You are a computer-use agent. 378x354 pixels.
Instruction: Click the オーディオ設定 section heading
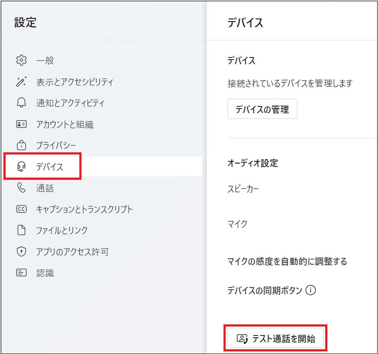(253, 163)
